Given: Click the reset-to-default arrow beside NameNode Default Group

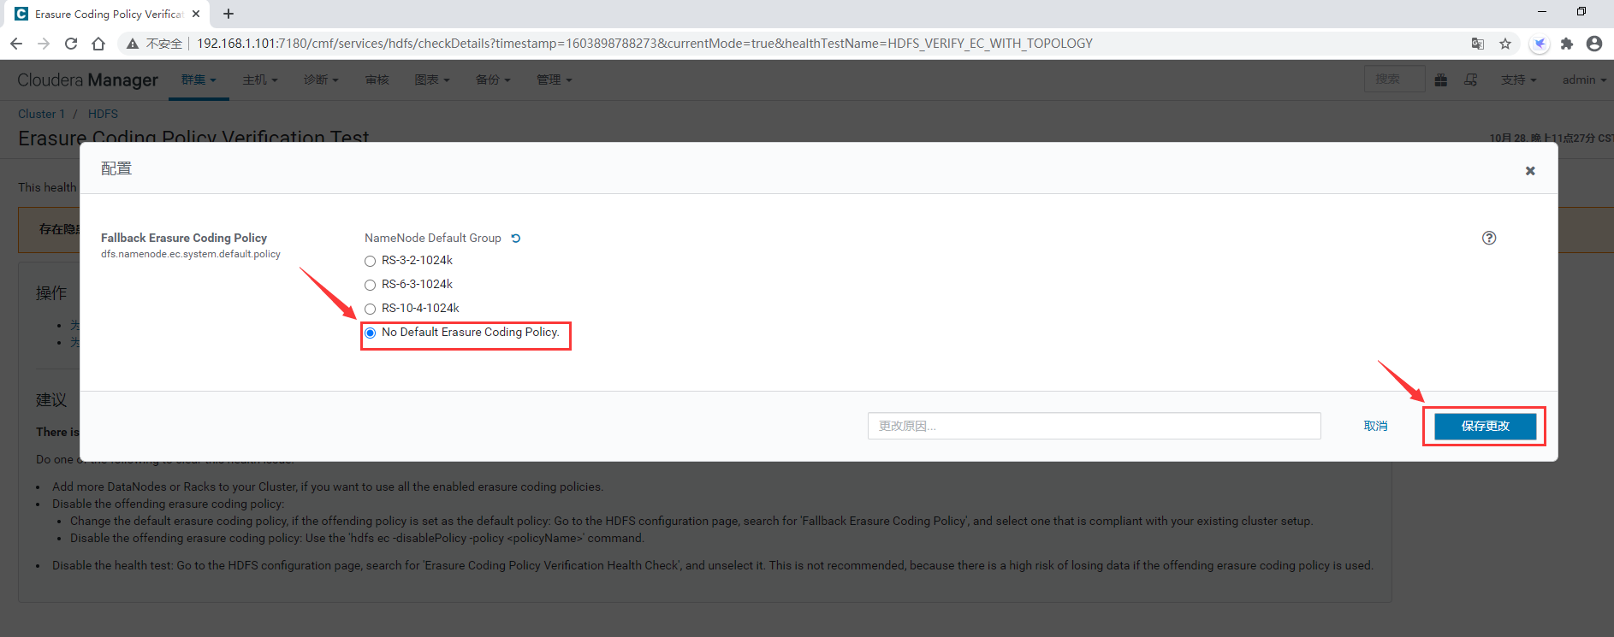Looking at the screenshot, I should [516, 239].
